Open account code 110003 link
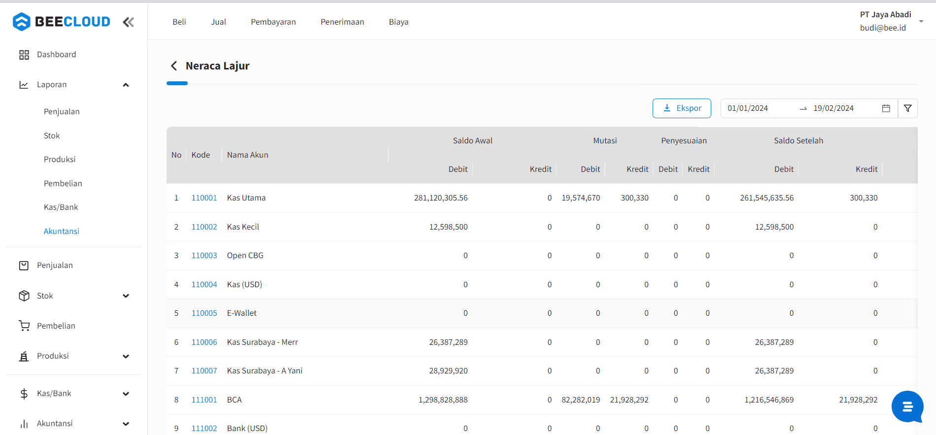 [x=204, y=256]
